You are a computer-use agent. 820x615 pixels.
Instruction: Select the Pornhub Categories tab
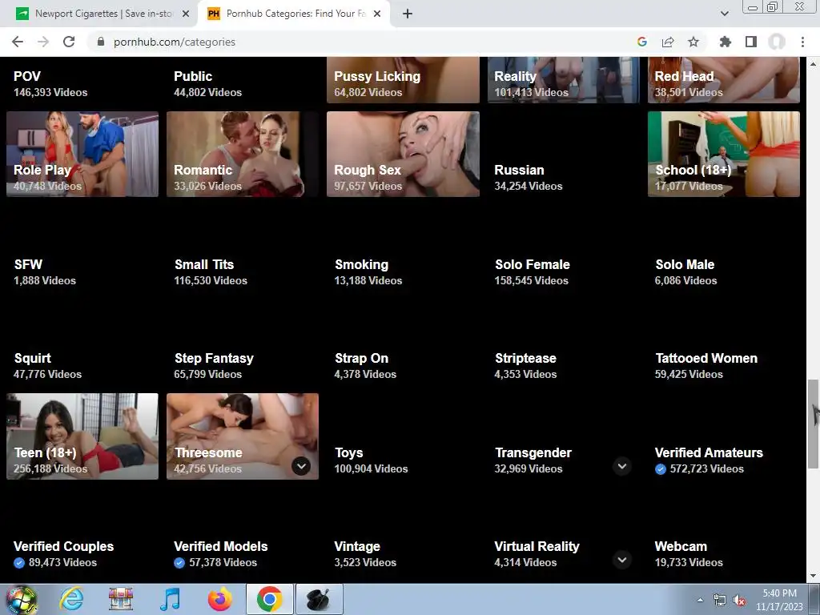293,14
